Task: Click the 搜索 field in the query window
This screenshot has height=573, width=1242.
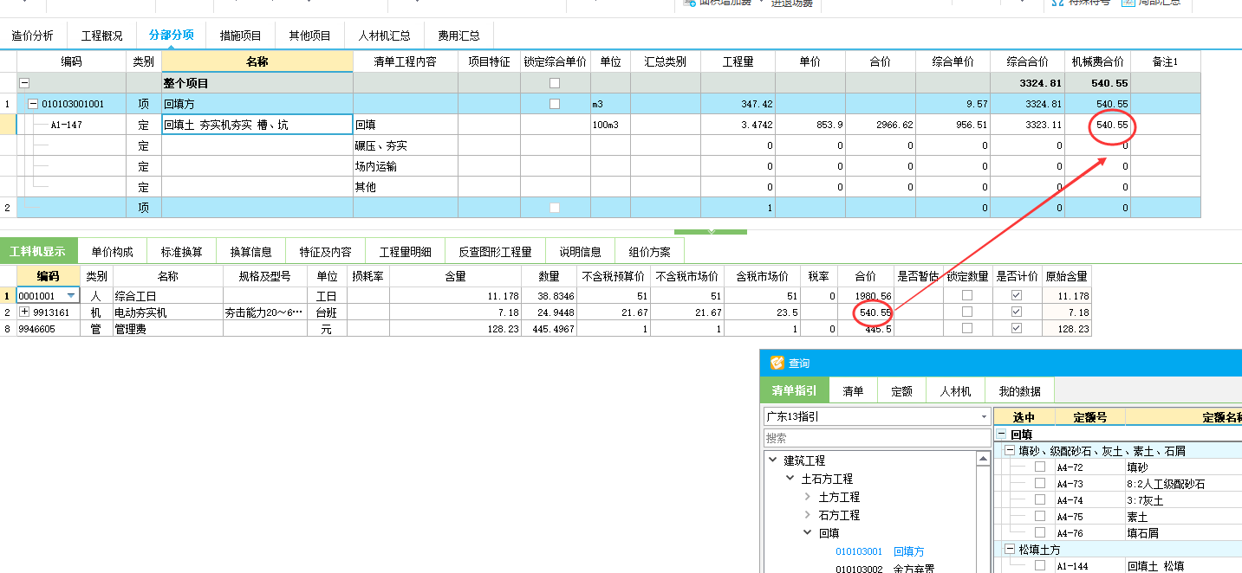Action: click(876, 438)
